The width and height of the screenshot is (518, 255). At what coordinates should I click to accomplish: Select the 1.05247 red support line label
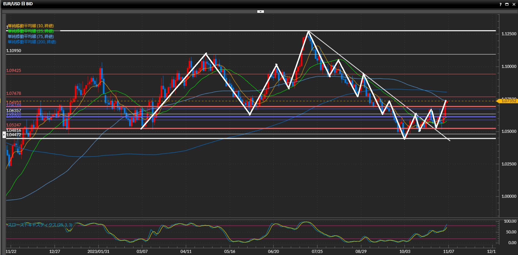[14, 125]
